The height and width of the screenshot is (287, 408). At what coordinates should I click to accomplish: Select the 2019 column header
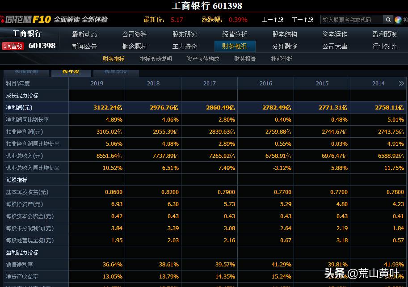coord(97,83)
